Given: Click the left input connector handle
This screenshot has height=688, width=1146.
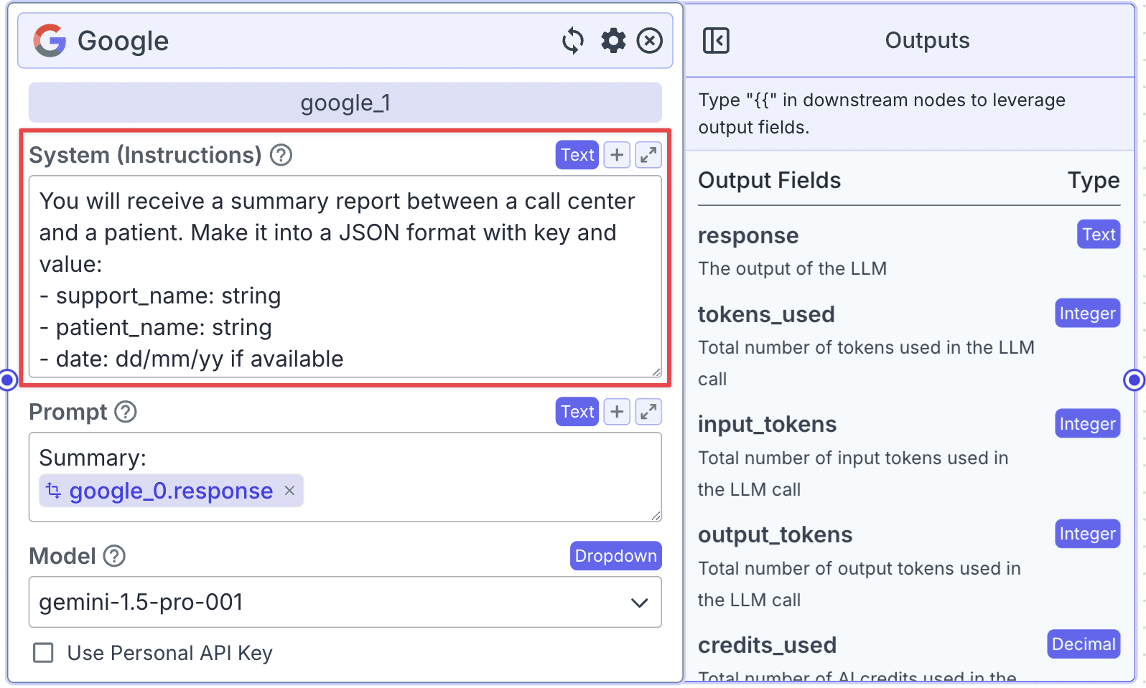Looking at the screenshot, I should (8, 380).
